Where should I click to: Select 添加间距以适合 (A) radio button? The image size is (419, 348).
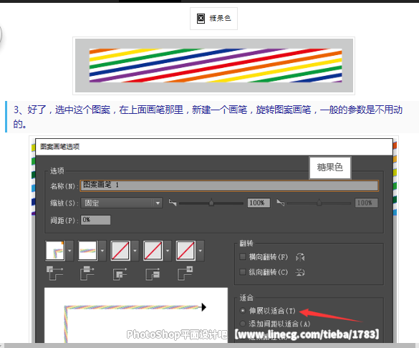(243, 324)
